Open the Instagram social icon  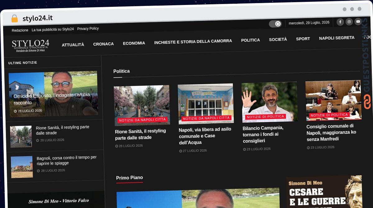click(x=349, y=22)
